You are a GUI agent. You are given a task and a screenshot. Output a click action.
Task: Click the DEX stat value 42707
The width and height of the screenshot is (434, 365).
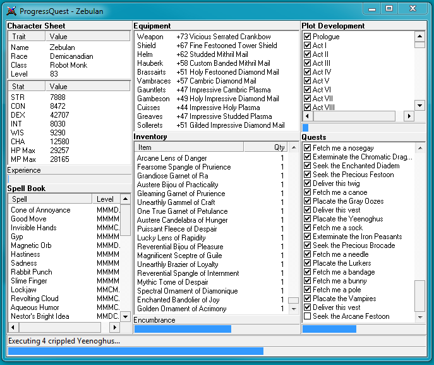tap(59, 114)
